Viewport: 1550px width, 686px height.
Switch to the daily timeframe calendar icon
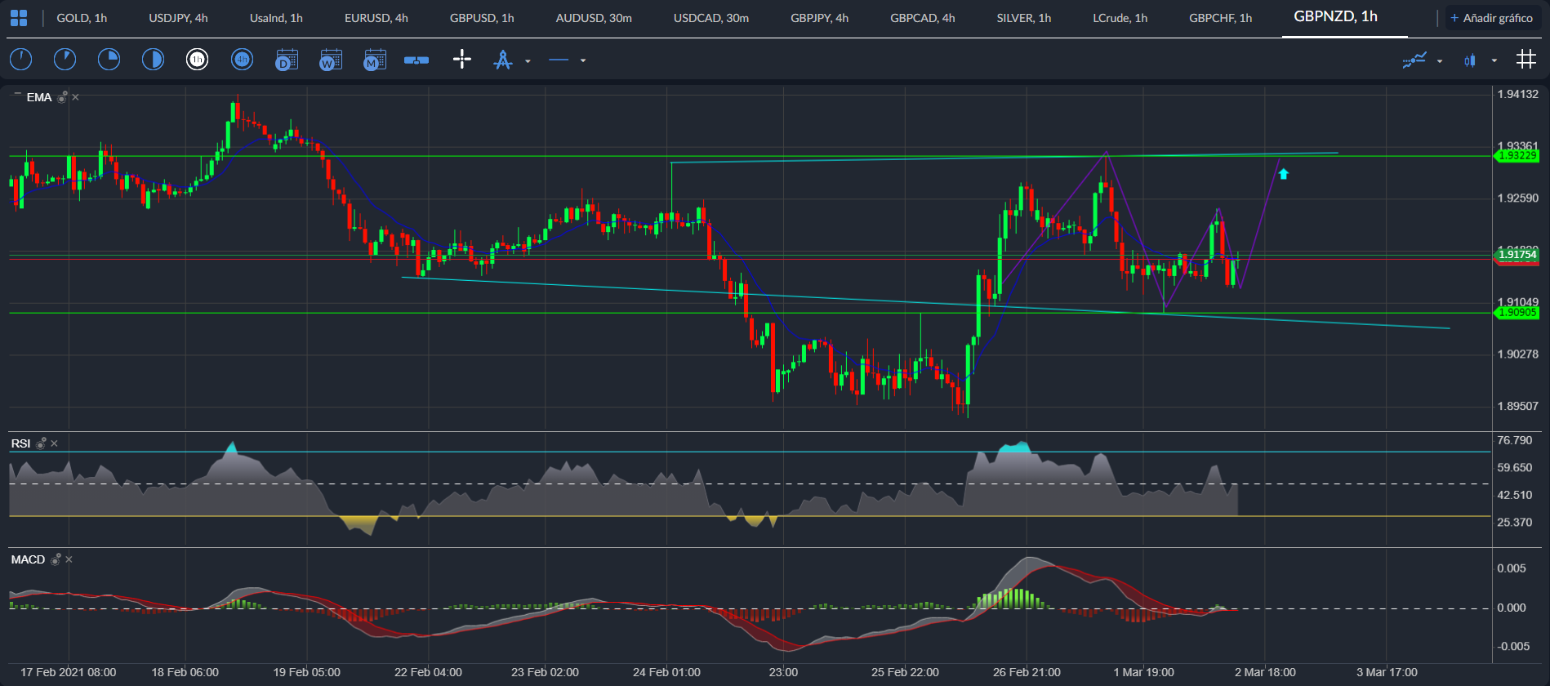click(x=286, y=60)
